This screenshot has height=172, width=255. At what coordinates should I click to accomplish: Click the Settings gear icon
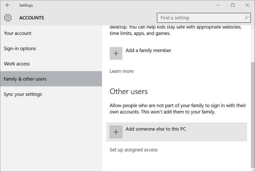(x=8, y=18)
